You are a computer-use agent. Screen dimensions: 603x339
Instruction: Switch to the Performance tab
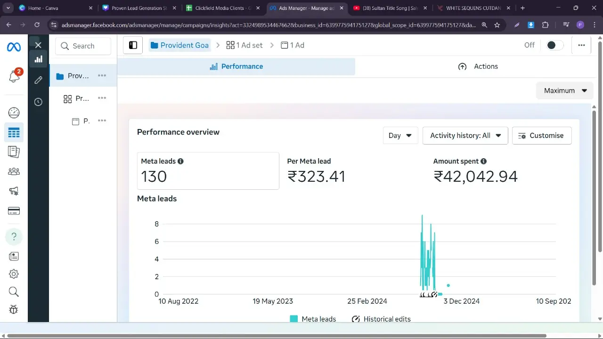(236, 66)
